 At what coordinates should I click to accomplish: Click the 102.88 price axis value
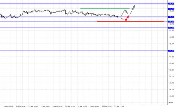171,70
